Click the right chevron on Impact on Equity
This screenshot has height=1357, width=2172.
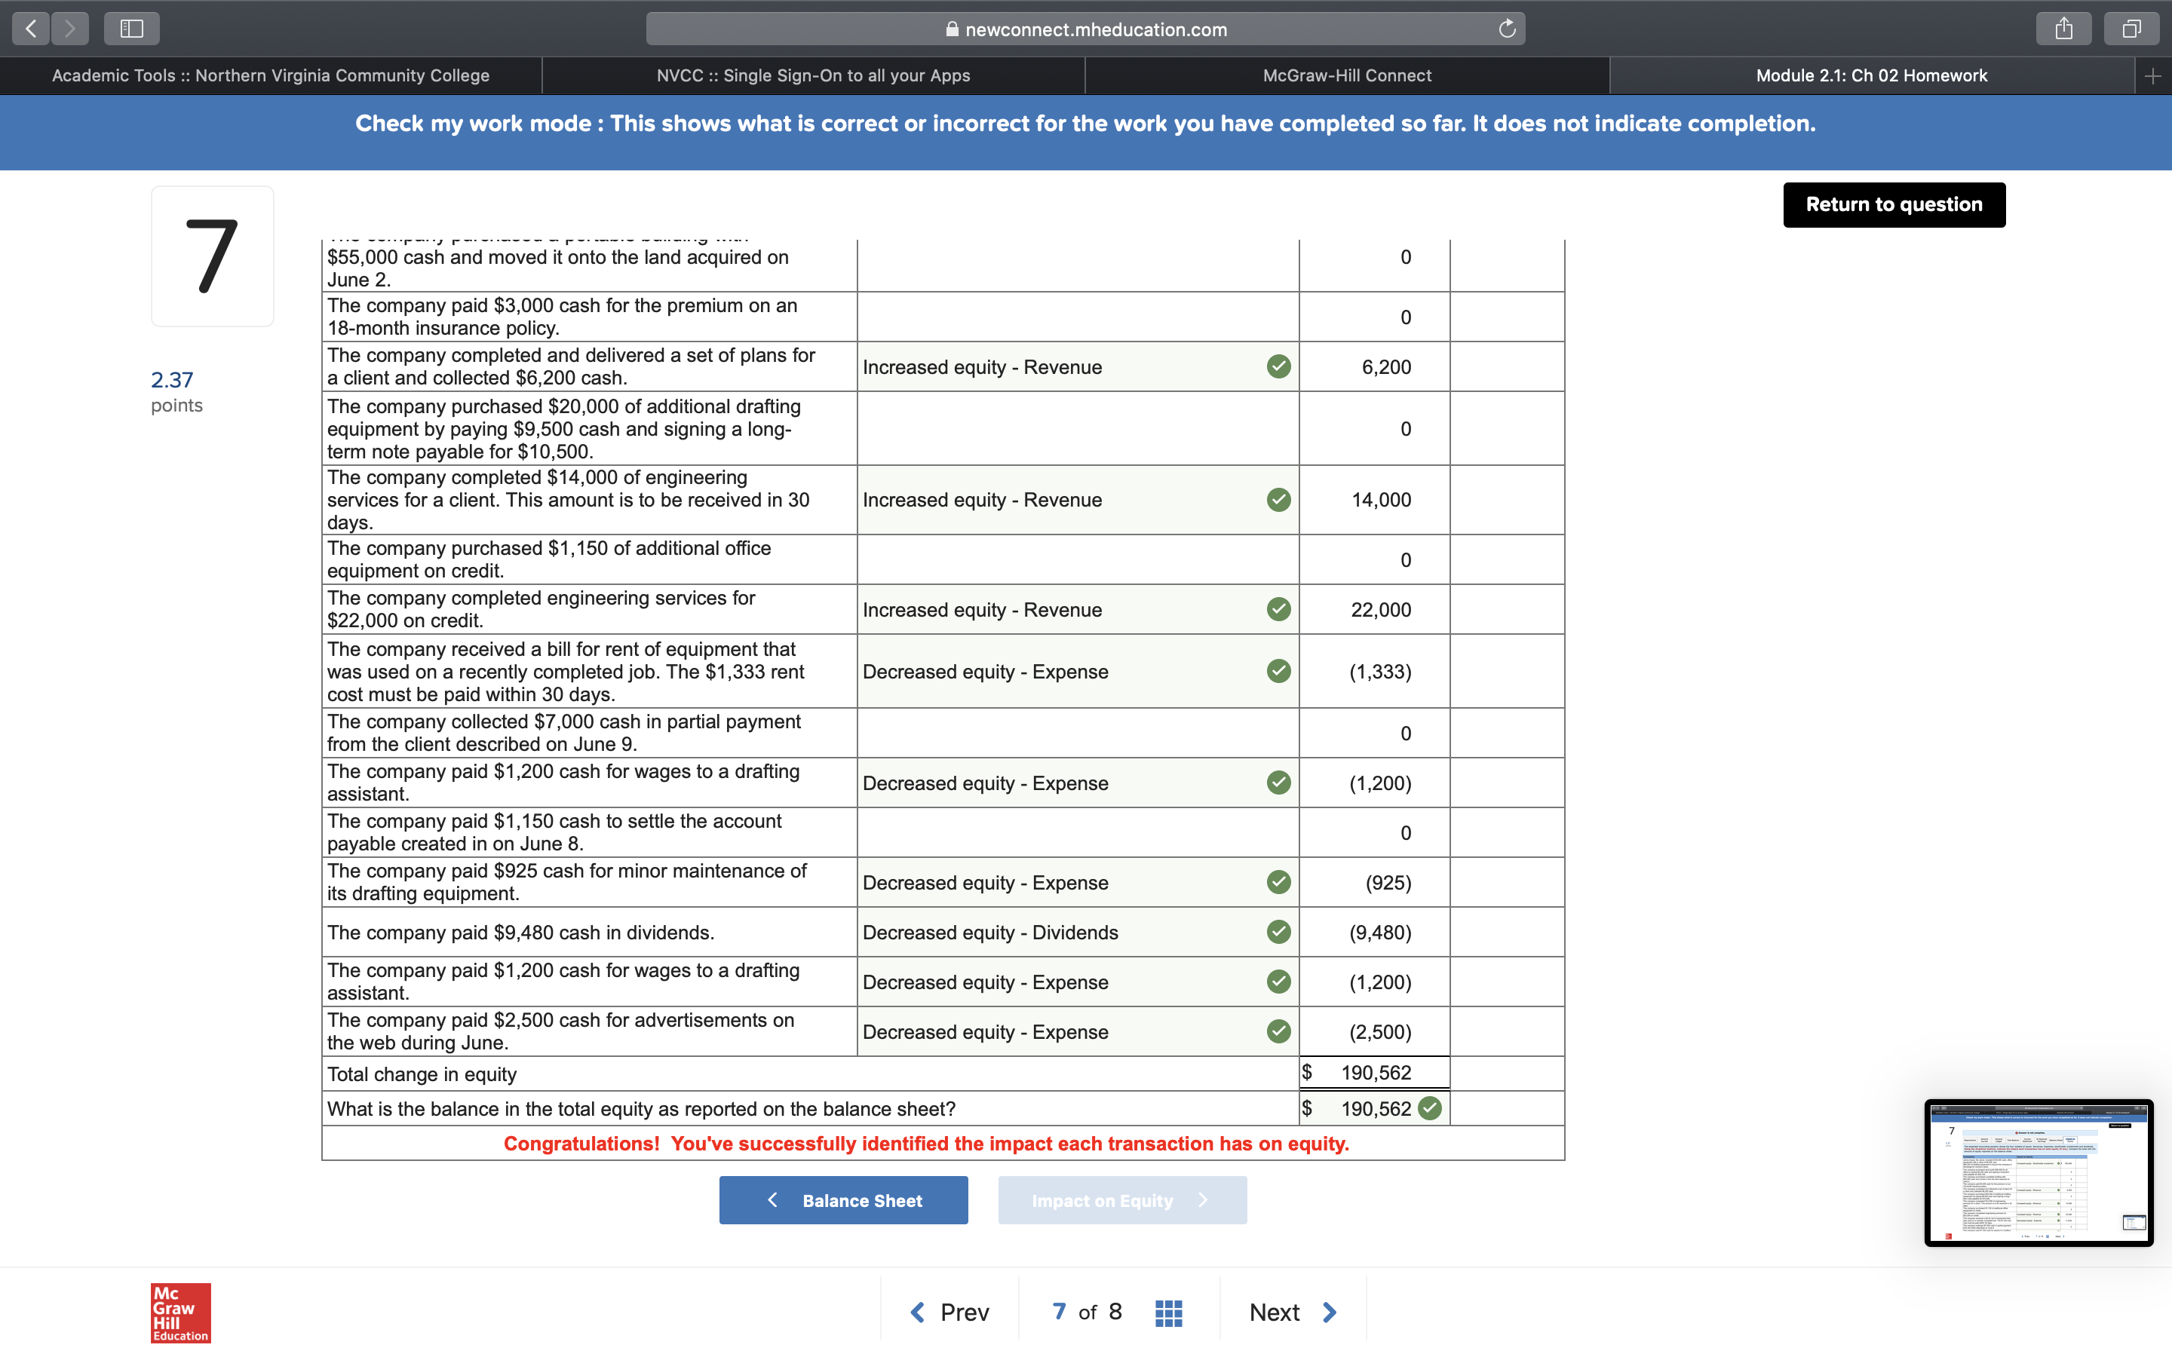coord(1204,1200)
